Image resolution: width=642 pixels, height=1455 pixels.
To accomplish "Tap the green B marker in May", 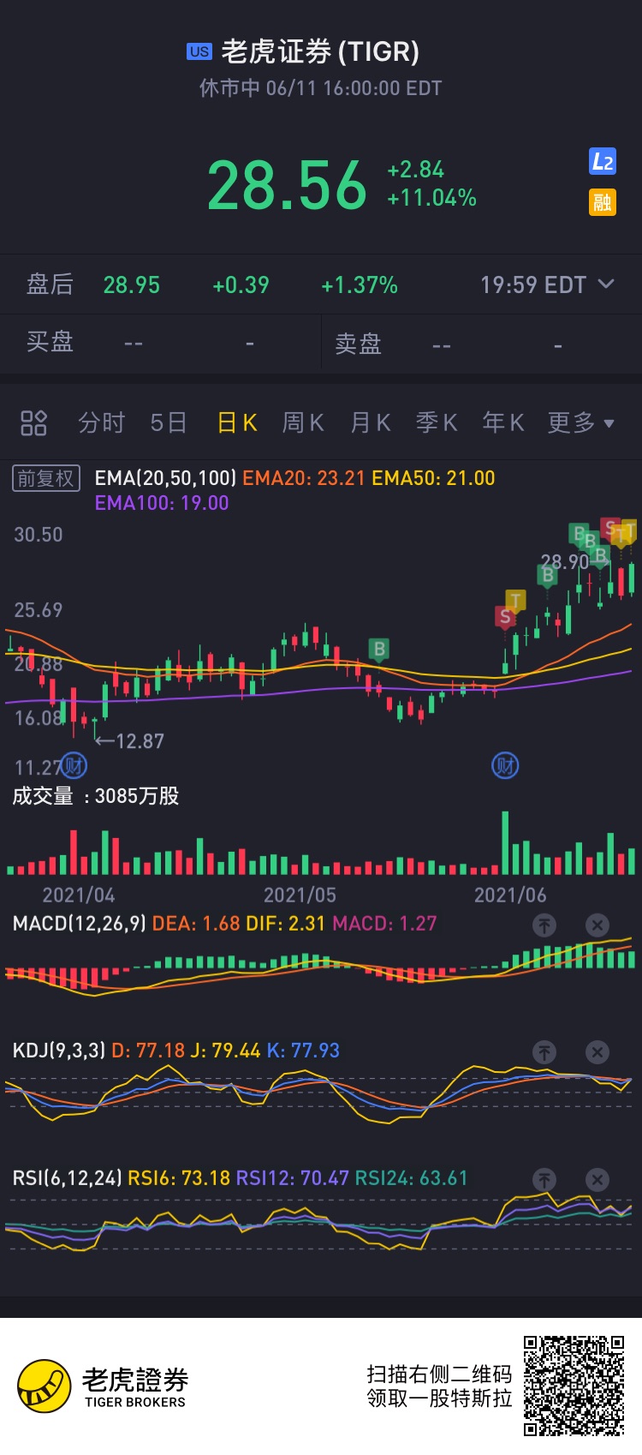I will coord(379,650).
